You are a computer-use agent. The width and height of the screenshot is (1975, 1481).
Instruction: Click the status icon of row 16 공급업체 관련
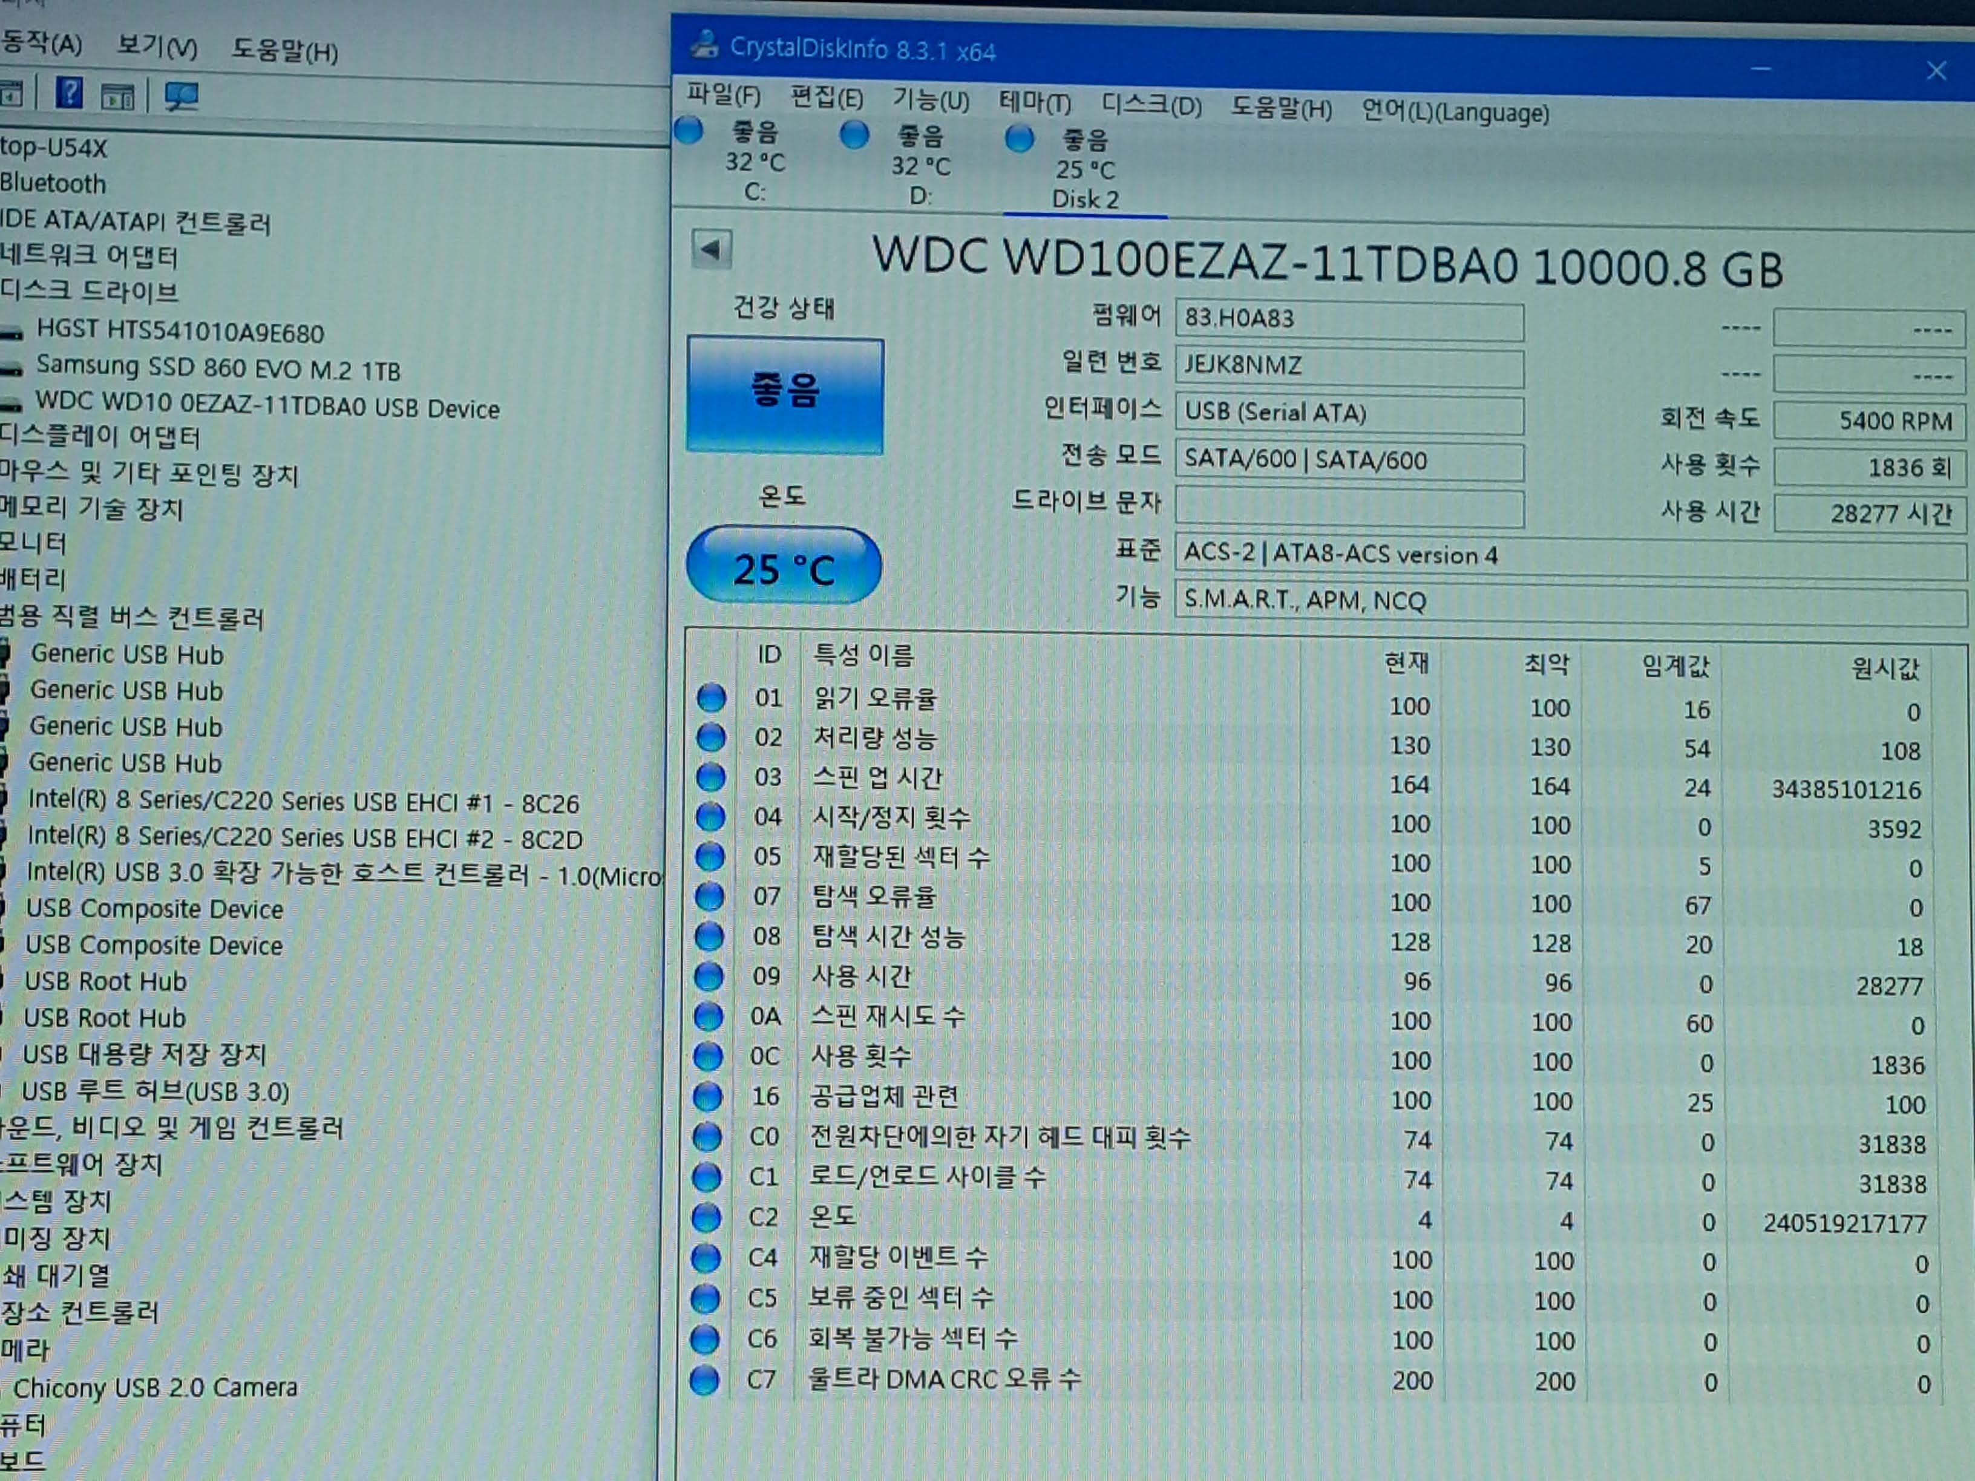point(708,1096)
